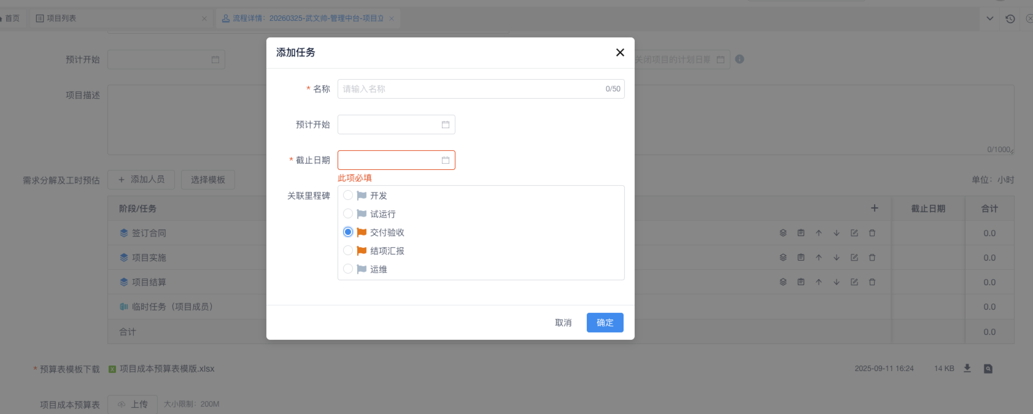
Task: Expand the tab list dropdown chevron
Action: (x=989, y=18)
